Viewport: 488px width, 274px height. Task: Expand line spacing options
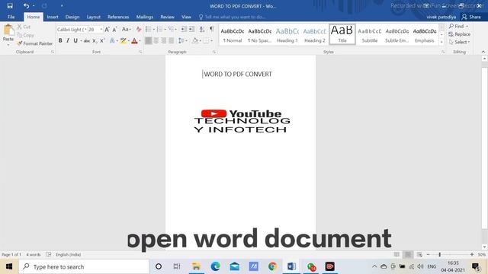pos(183,40)
